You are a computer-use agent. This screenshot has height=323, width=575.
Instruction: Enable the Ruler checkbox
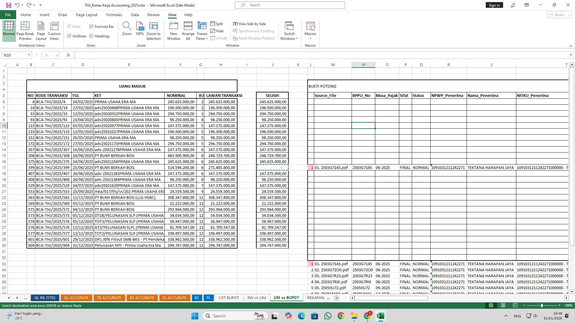click(x=69, y=26)
